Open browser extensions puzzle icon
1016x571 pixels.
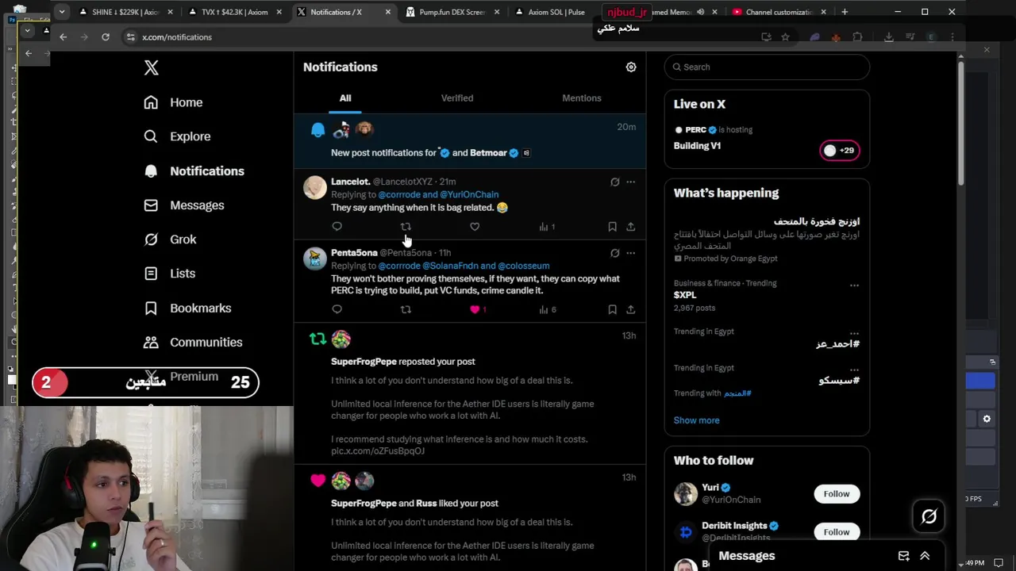[857, 37]
